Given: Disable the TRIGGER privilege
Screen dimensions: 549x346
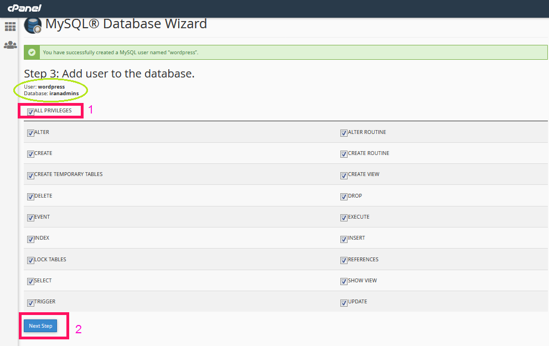Looking at the screenshot, I should coord(30,303).
